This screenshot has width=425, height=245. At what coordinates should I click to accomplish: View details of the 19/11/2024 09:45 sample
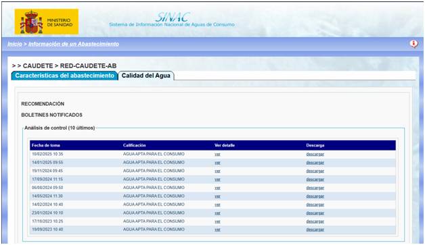(217, 171)
